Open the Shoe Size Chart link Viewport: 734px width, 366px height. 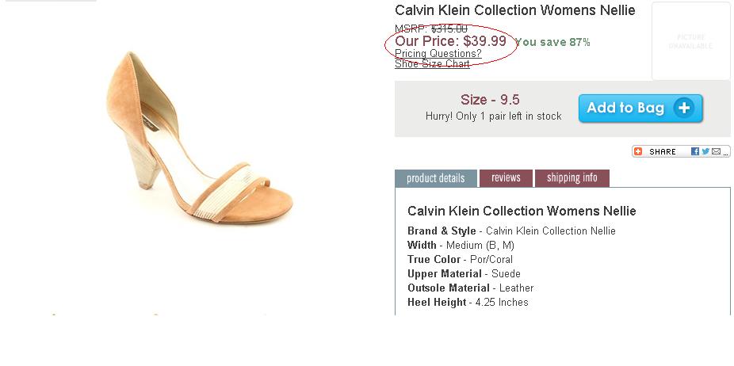coord(432,63)
